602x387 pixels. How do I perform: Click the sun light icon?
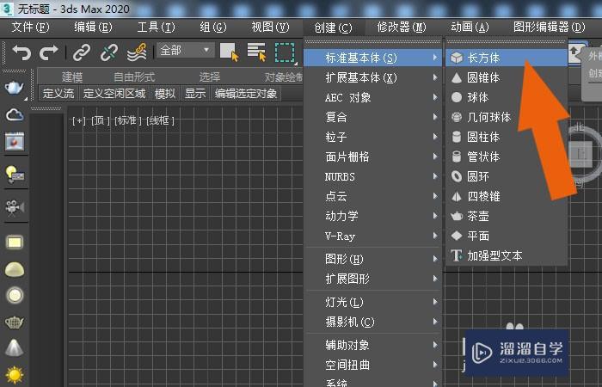point(15,375)
